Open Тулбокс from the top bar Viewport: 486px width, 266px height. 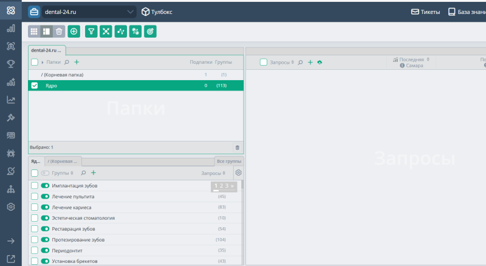[x=157, y=12]
